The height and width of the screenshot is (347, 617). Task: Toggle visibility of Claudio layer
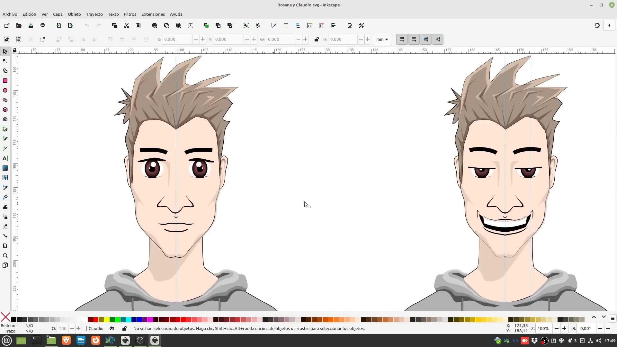[112, 328]
